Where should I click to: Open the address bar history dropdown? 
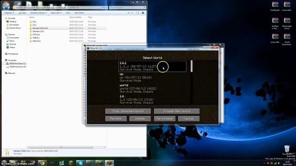(x=103, y=7)
